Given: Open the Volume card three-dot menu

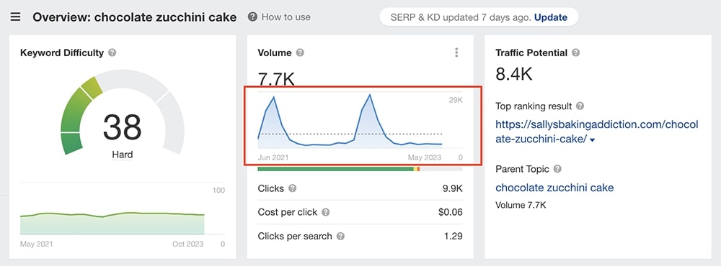Looking at the screenshot, I should point(456,52).
